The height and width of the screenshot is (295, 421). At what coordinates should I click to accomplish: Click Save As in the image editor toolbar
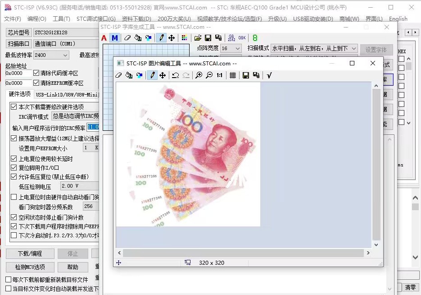(x=256, y=75)
